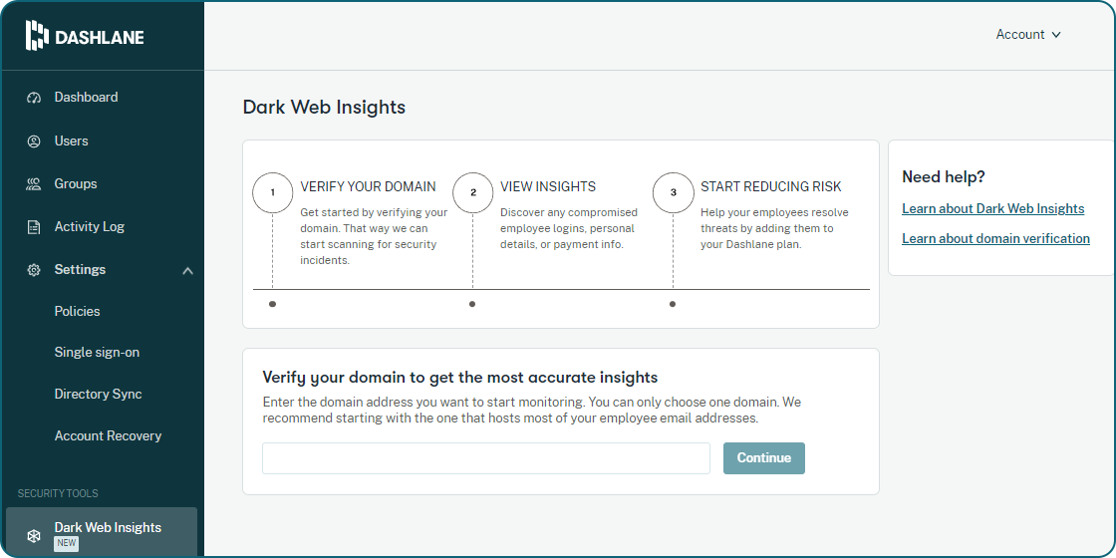Viewport: 1116px width, 558px height.
Task: Select Account Recovery in sidebar
Action: coord(108,436)
